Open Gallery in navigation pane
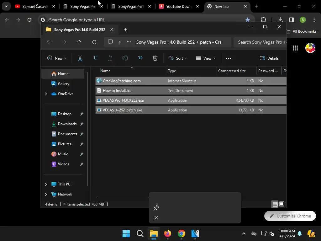The height and width of the screenshot is (241, 321). 63,84
